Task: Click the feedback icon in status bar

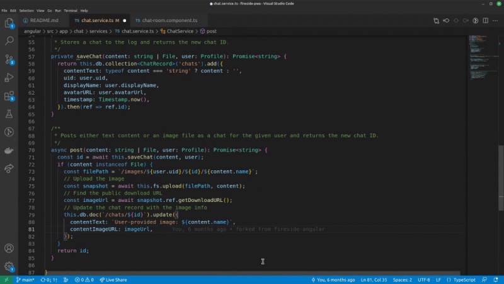Action: tap(484, 280)
